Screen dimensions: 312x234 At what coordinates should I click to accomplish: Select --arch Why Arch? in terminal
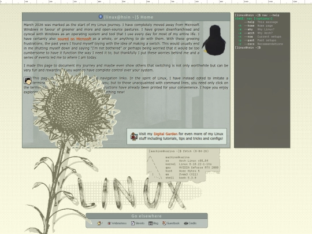[x=255, y=33]
